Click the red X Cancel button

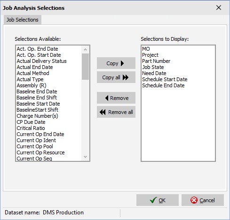coord(203,200)
